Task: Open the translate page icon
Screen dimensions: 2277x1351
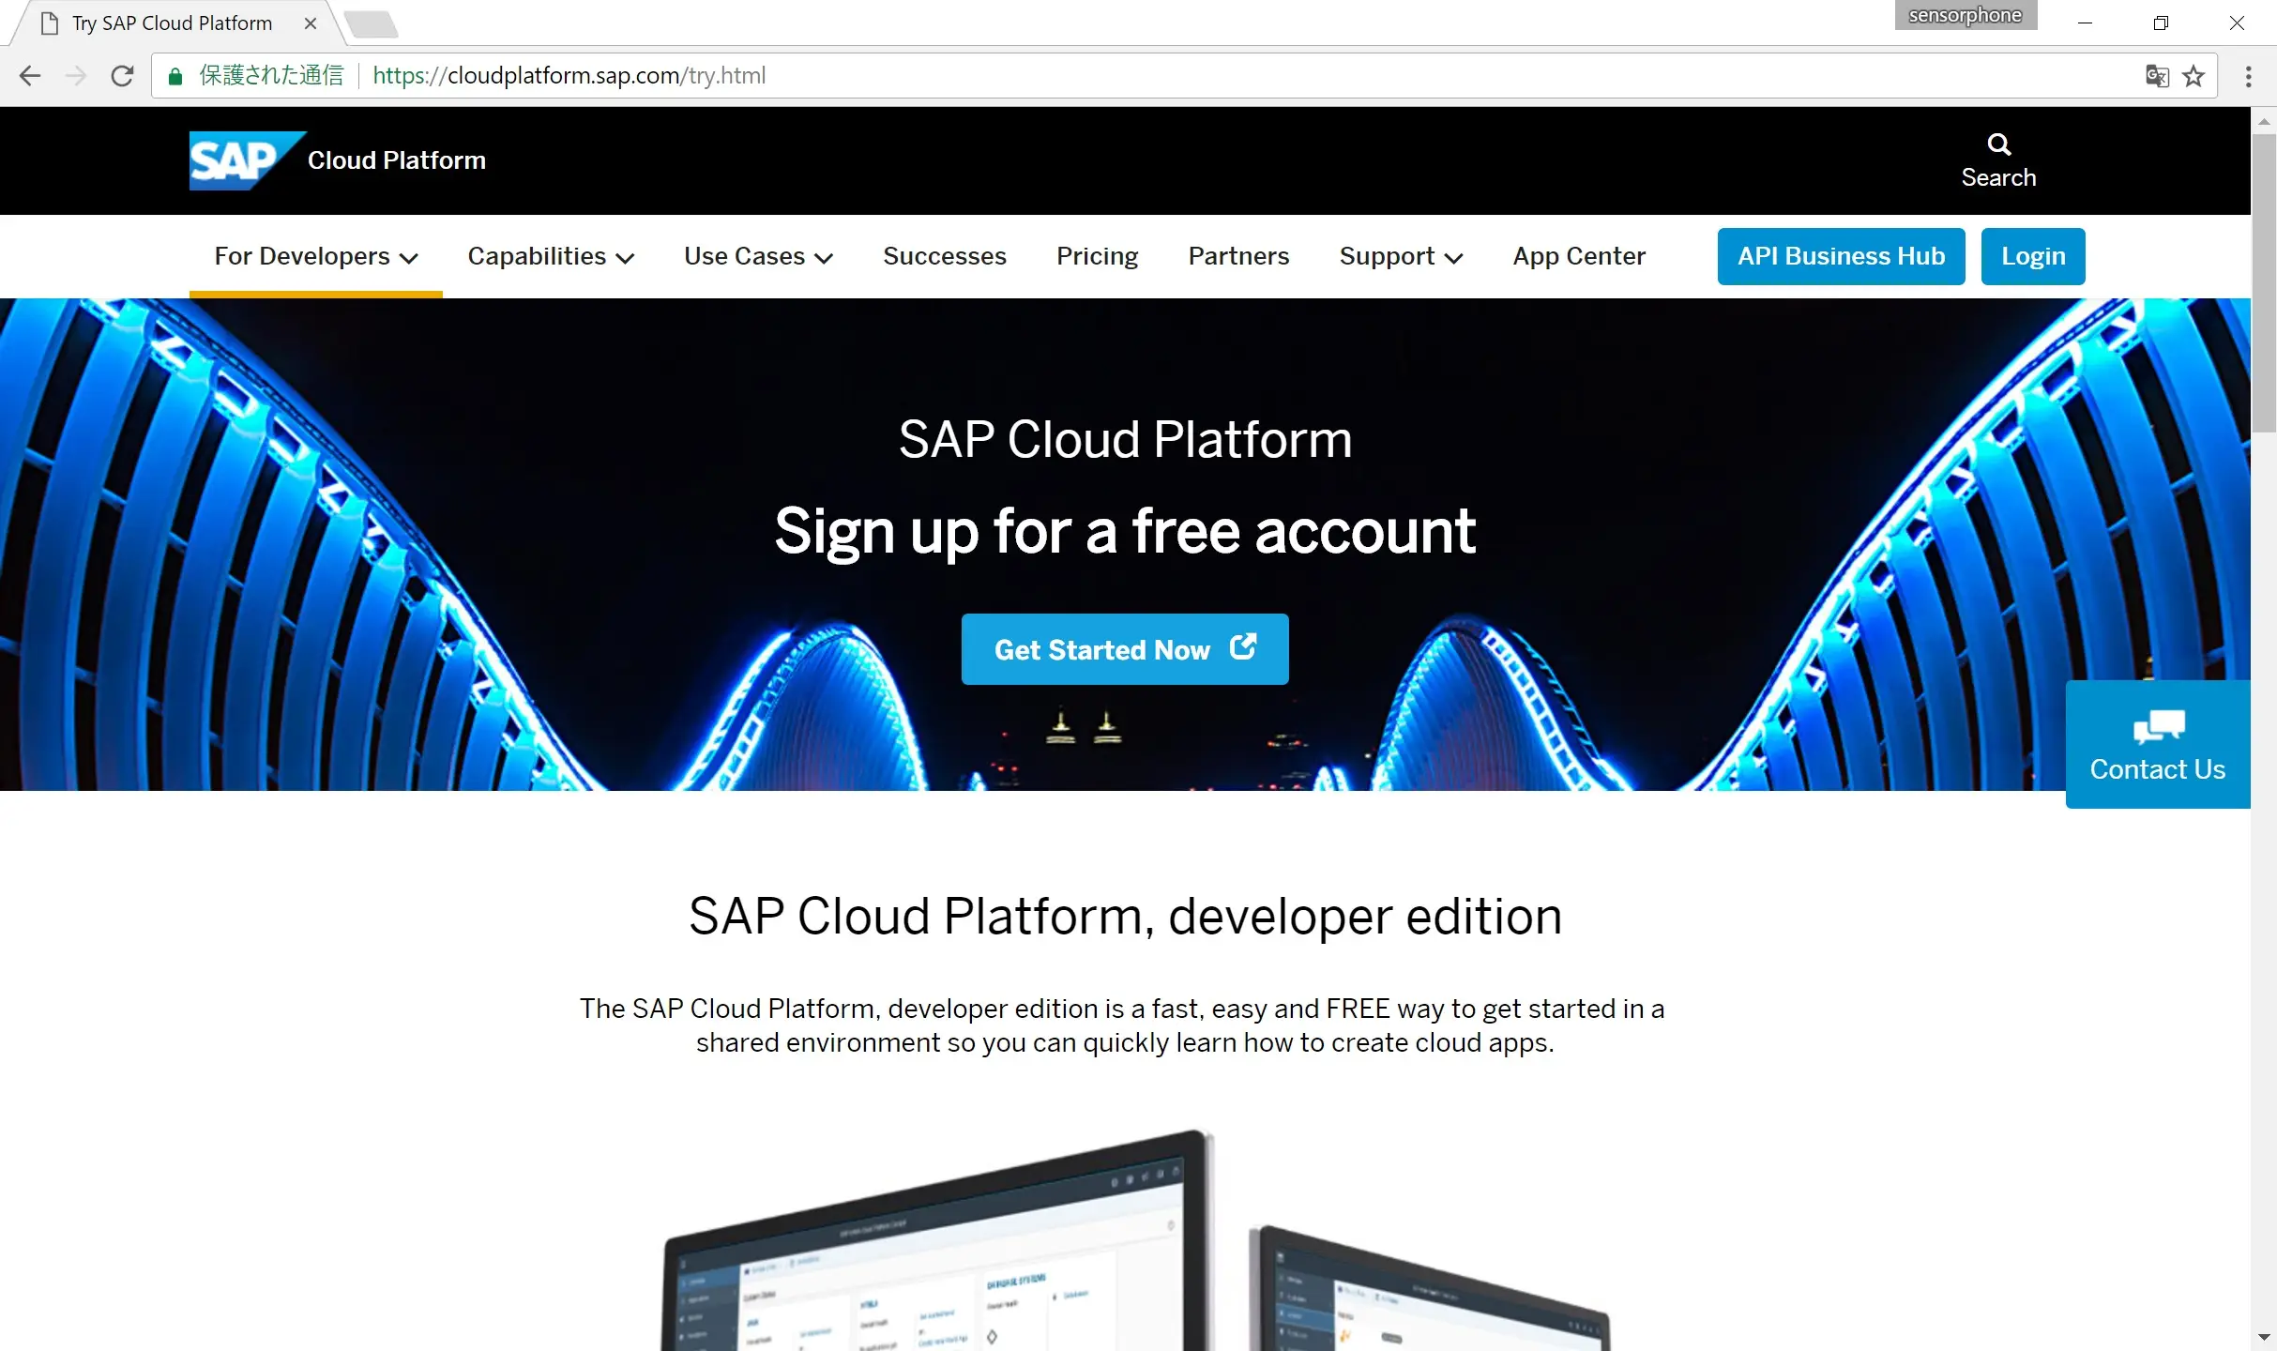Action: pyautogui.click(x=2157, y=76)
